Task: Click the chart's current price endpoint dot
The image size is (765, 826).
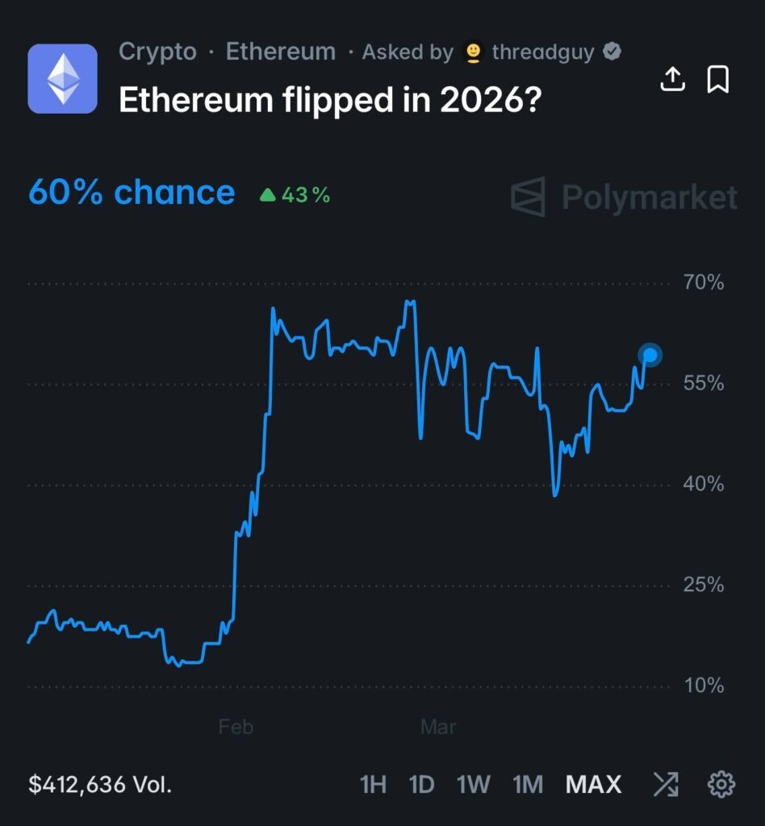Action: 650,355
